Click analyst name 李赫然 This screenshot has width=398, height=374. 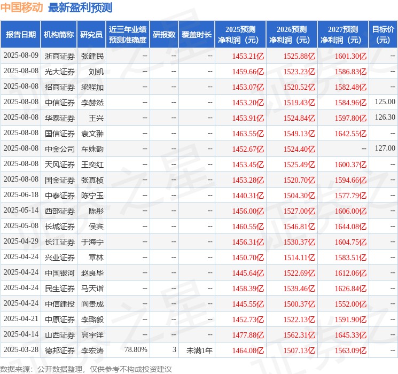point(92,103)
